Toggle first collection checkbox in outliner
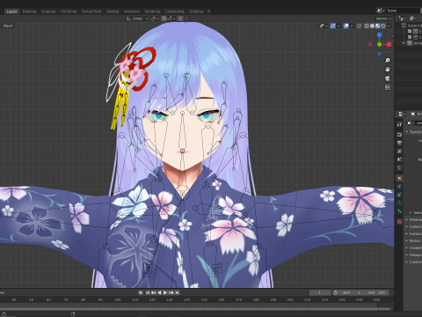Image resolution: width=422 pixels, height=317 pixels. pos(410,31)
